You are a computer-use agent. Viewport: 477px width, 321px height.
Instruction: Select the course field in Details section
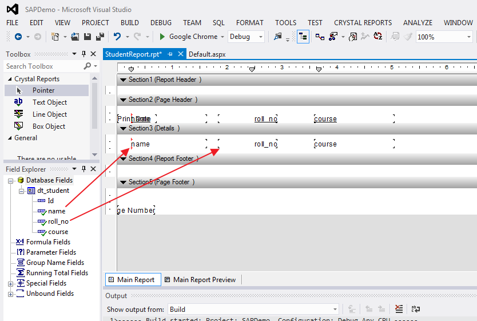[354, 144]
